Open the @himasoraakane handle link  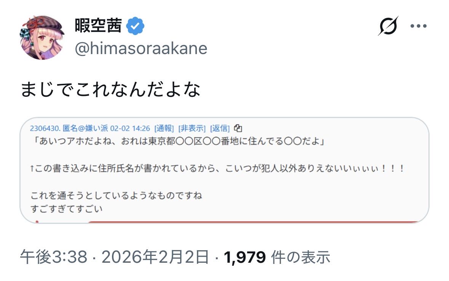[141, 49]
